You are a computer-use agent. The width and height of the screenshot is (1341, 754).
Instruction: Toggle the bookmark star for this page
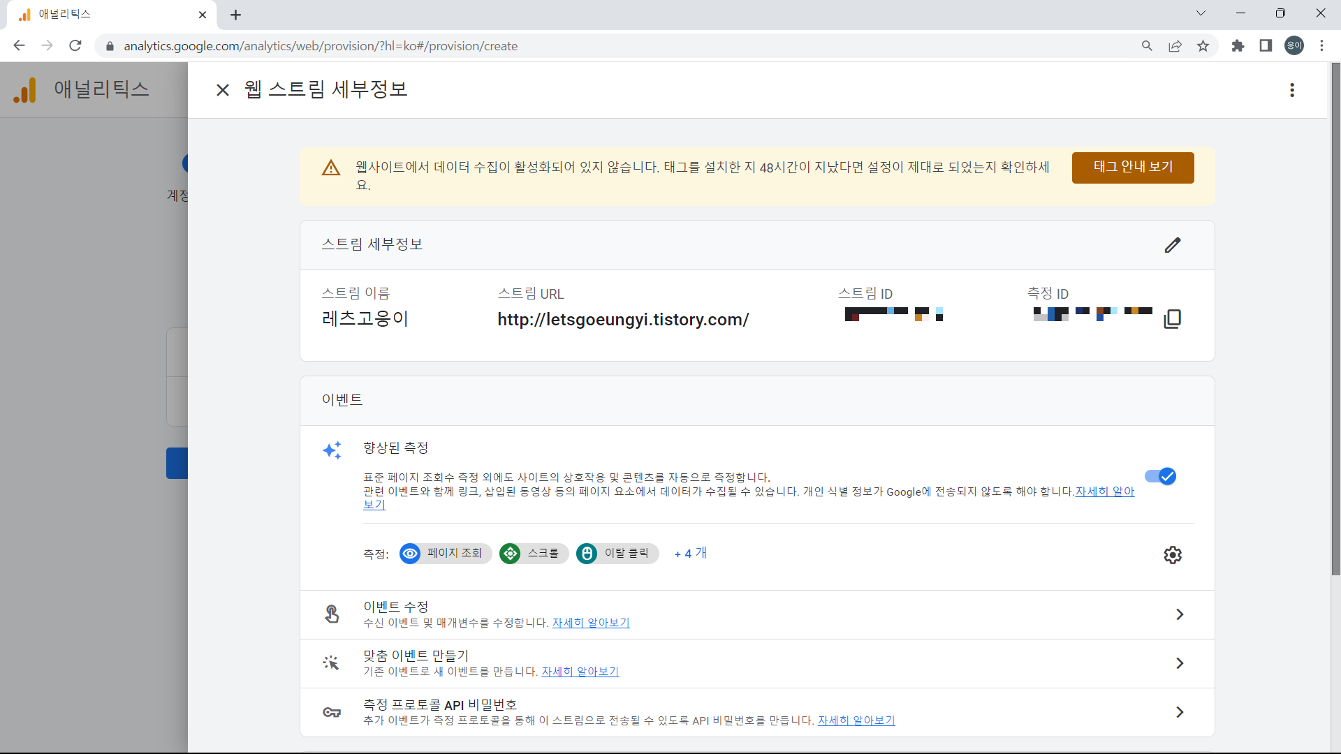(x=1203, y=45)
